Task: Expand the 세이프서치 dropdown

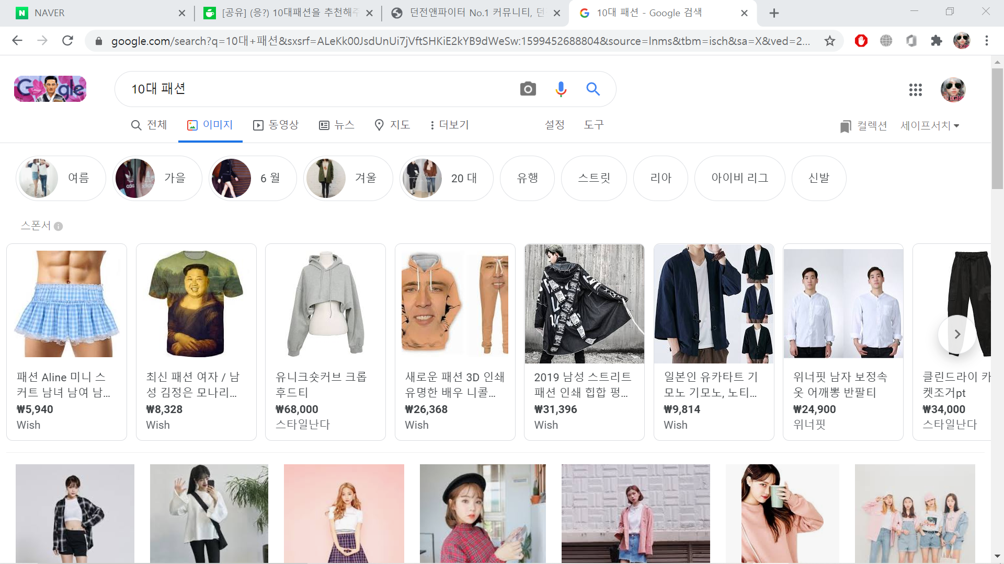Action: [x=930, y=125]
